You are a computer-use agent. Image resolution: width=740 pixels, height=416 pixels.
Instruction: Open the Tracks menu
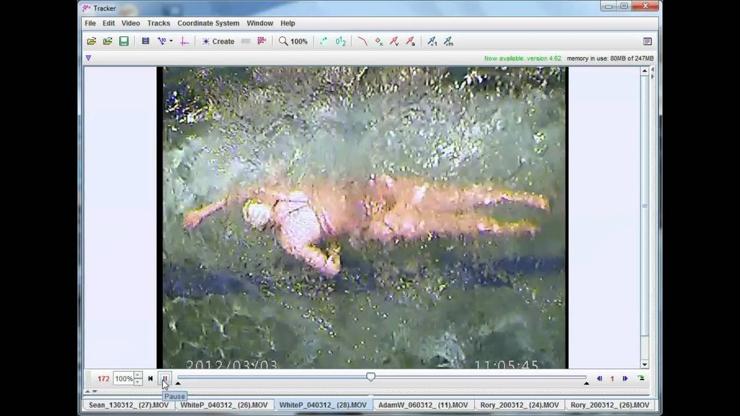pyautogui.click(x=158, y=23)
